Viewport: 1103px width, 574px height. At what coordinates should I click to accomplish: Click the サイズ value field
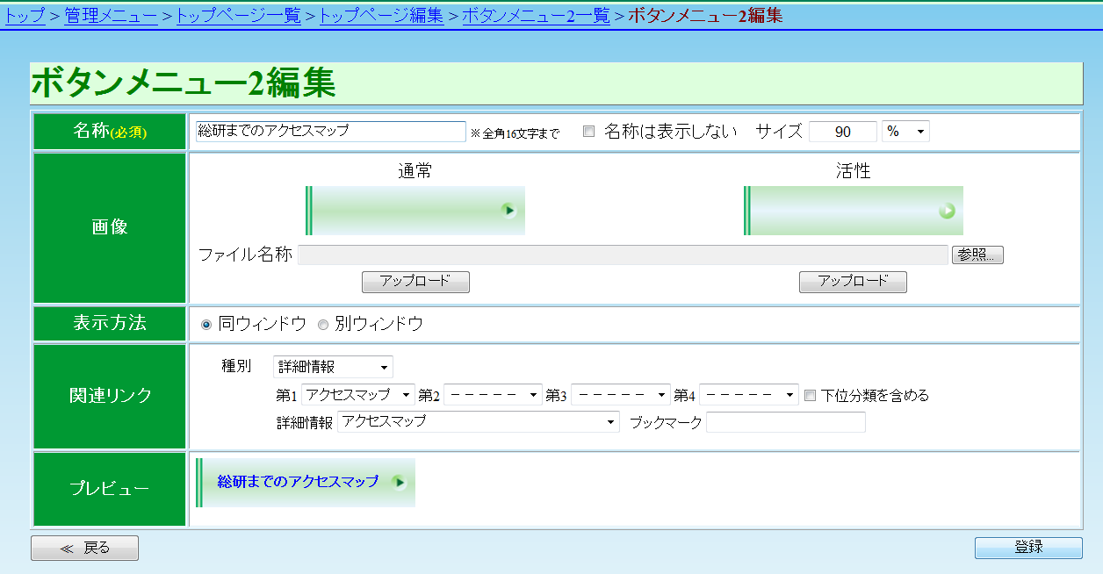843,132
